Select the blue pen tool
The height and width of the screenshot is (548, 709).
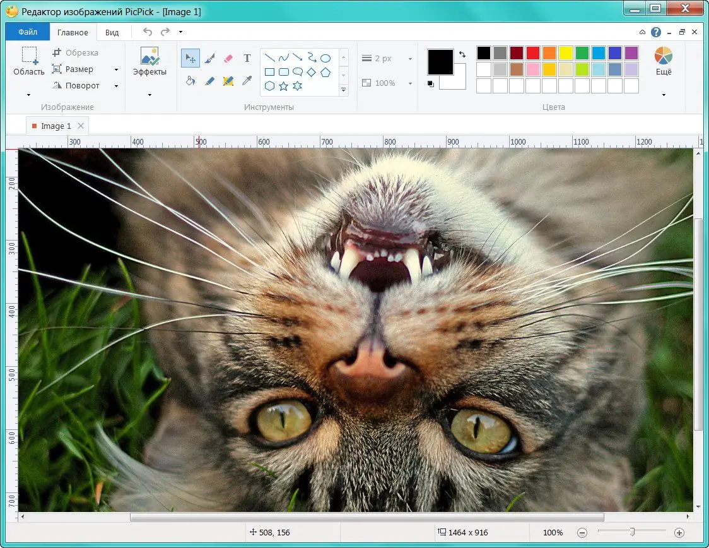coord(209,81)
